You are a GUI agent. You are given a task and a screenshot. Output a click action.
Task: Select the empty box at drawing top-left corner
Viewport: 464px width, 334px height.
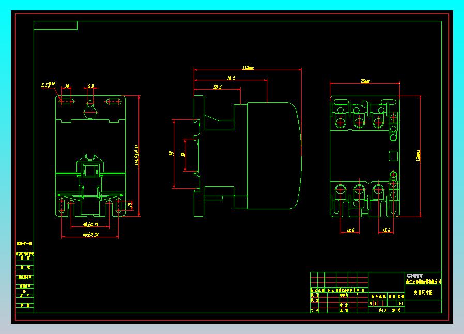[56, 25]
